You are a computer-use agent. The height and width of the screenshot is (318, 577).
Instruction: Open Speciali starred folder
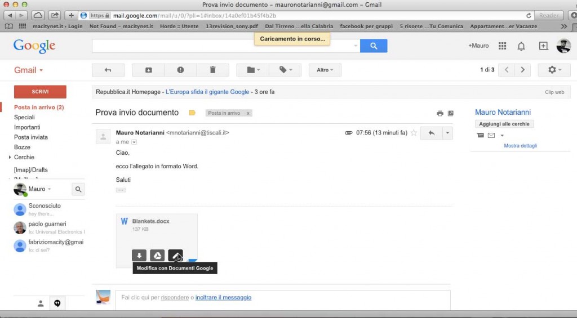pos(24,117)
